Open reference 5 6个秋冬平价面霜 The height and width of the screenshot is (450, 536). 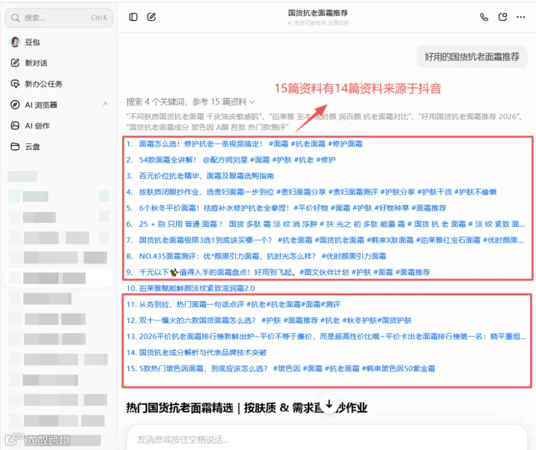point(292,208)
